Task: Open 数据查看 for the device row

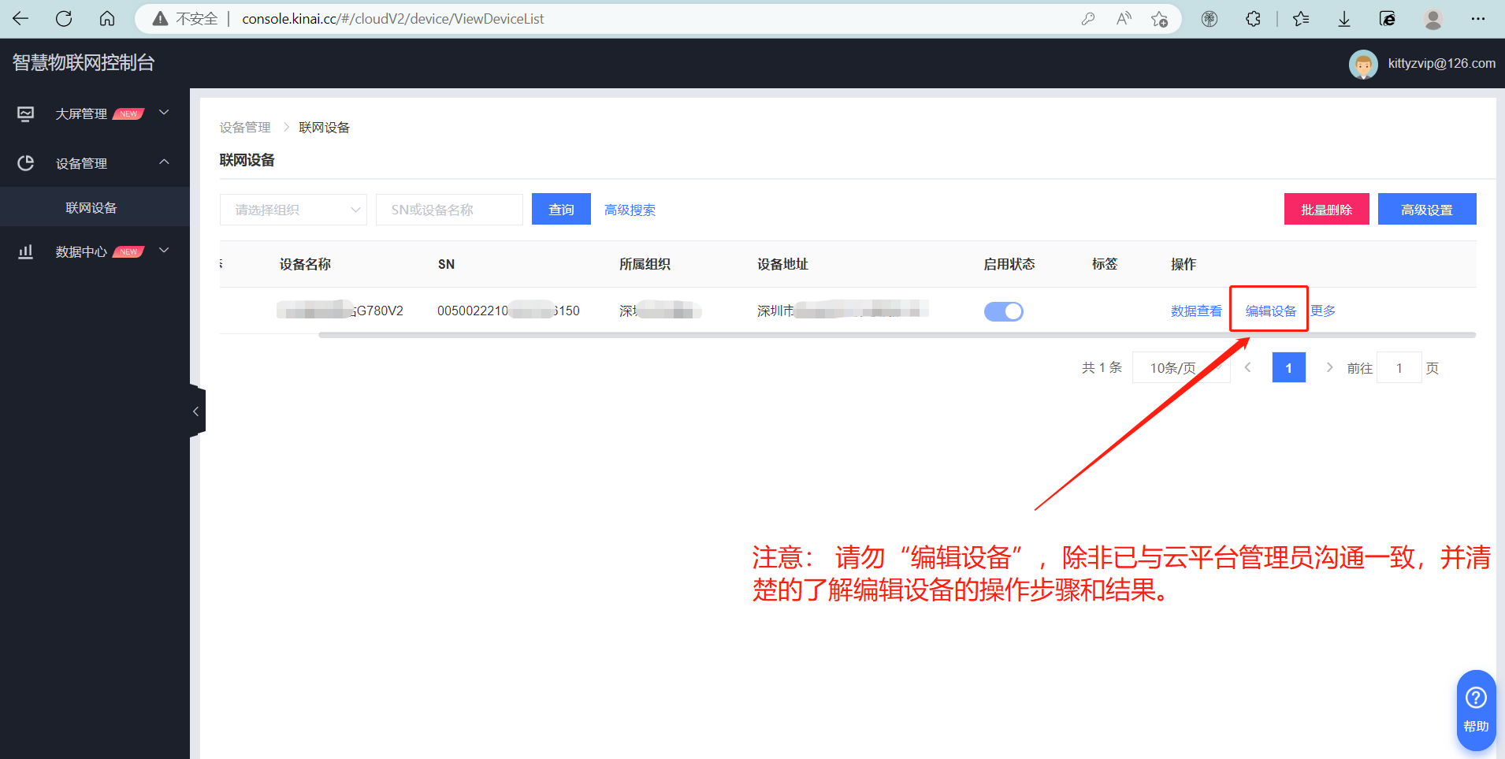Action: (x=1196, y=311)
